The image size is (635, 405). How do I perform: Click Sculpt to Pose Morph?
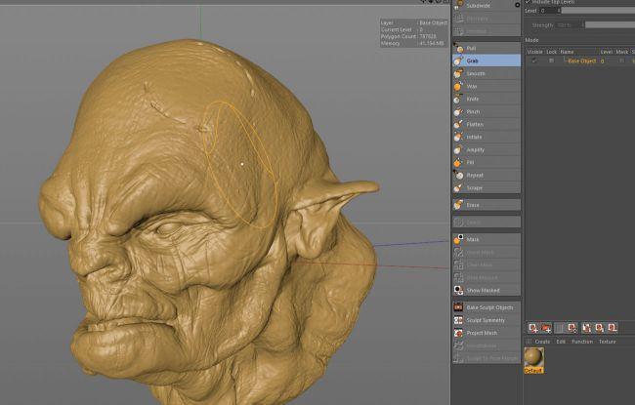(486, 358)
